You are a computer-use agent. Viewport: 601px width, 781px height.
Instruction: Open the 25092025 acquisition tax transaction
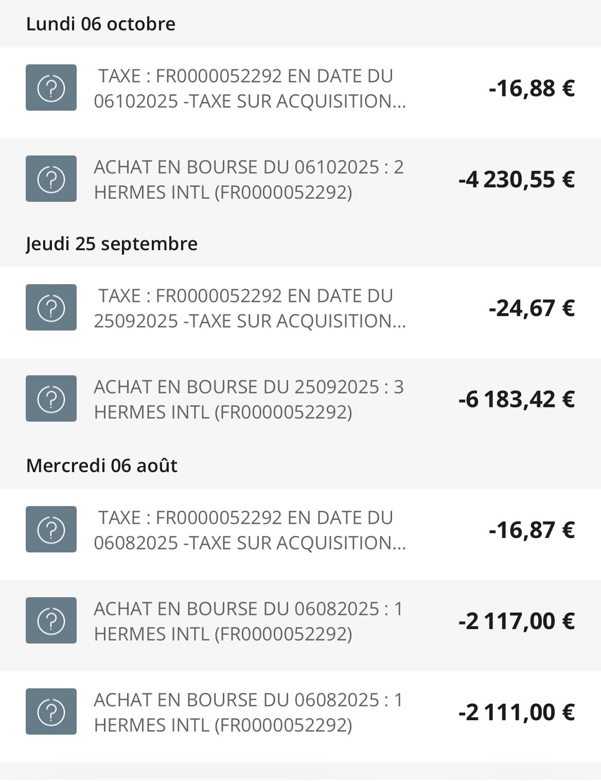(x=250, y=308)
